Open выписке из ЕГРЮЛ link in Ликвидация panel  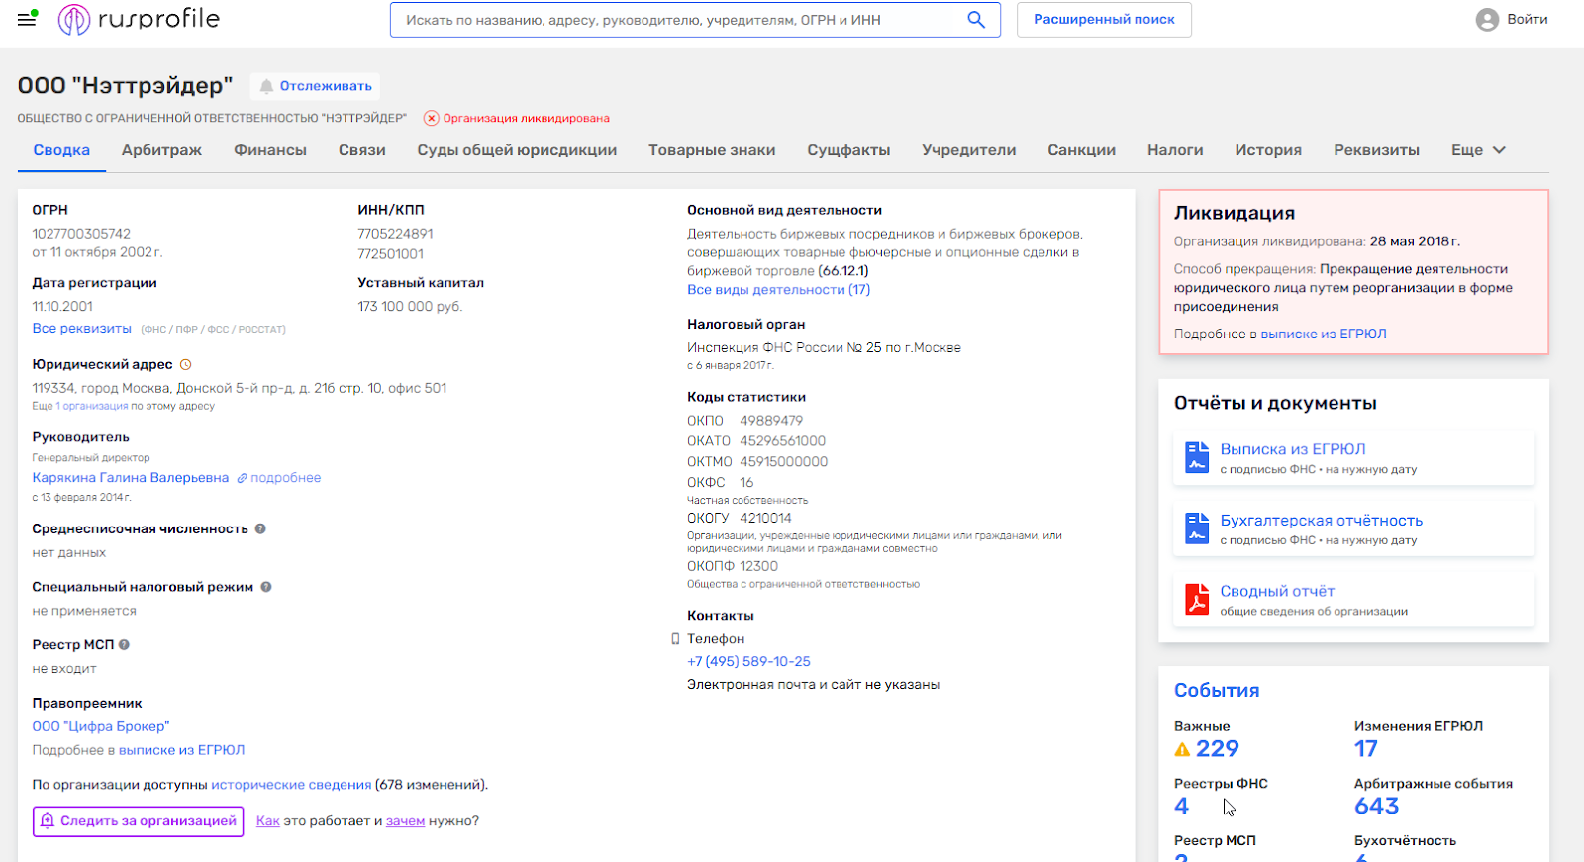coord(1324,335)
